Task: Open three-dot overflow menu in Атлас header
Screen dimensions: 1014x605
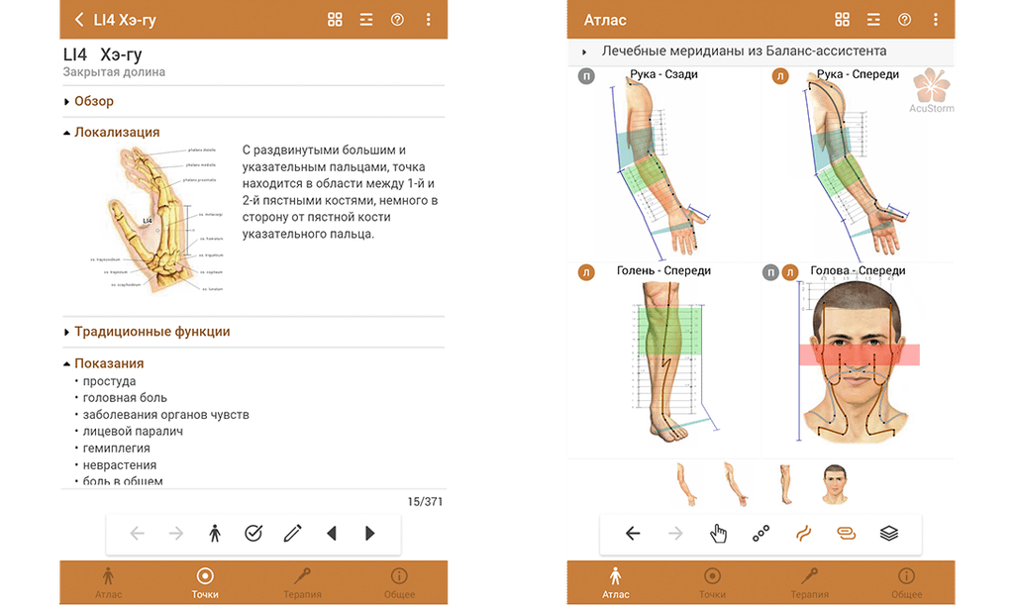Action: pyautogui.click(x=935, y=20)
